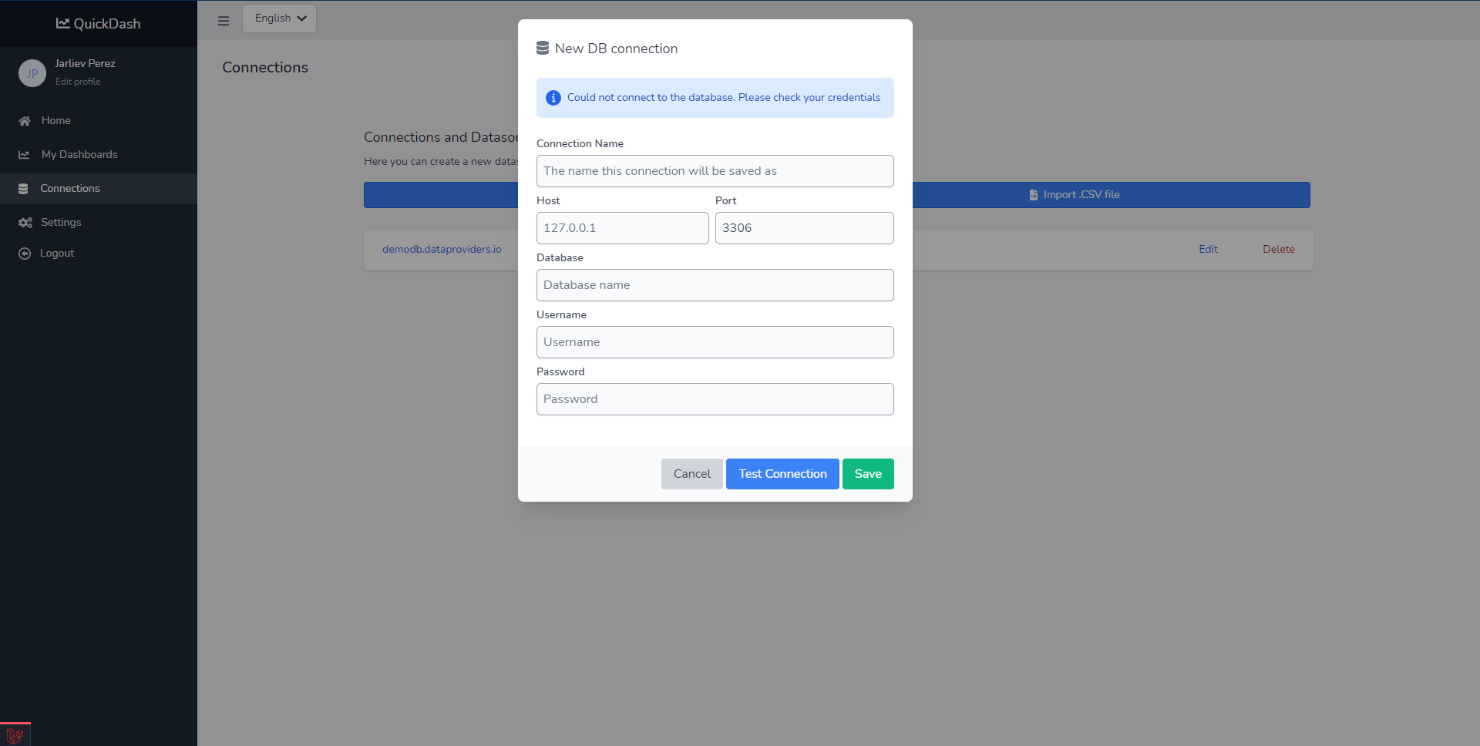Click the info icon in the alert banner
The height and width of the screenshot is (746, 1480).
[x=553, y=98]
